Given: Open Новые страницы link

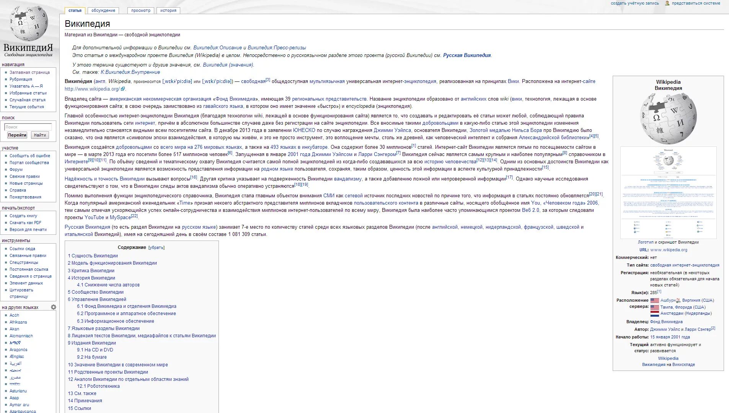Looking at the screenshot, I should click(x=26, y=184).
